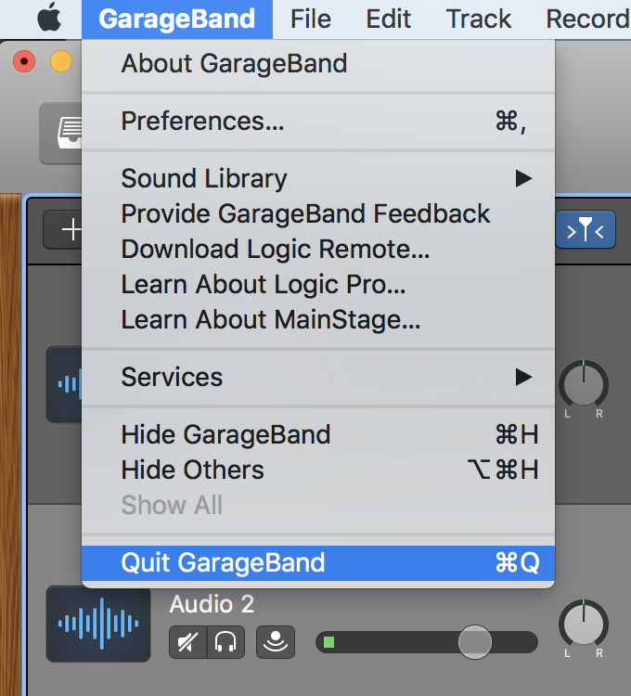Toggle the Catch Playhead button
This screenshot has width=631, height=696.
(x=586, y=229)
